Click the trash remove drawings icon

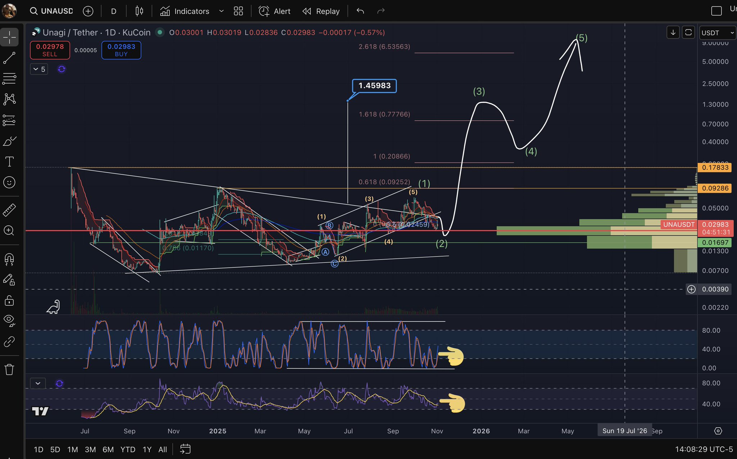pos(9,369)
